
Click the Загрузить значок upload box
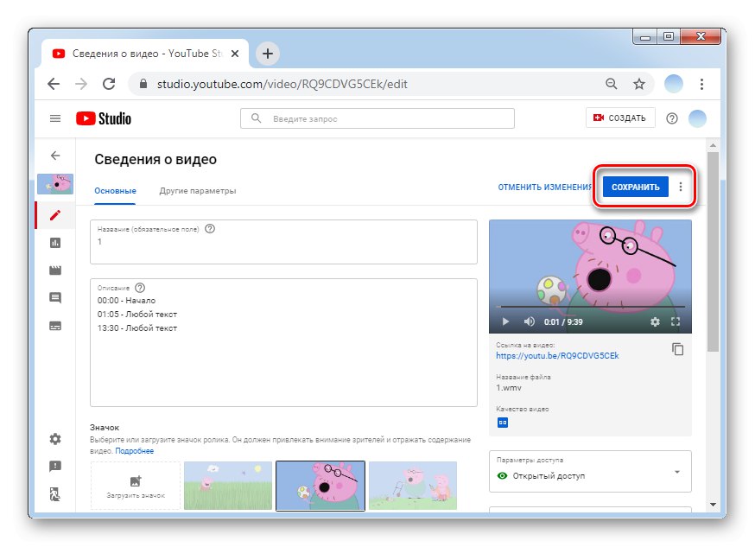pos(136,486)
